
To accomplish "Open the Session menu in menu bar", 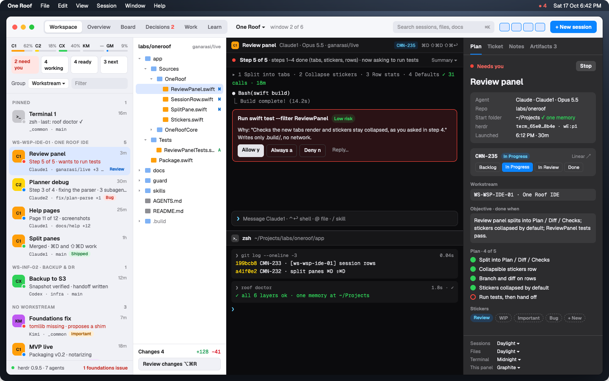I will [x=107, y=6].
